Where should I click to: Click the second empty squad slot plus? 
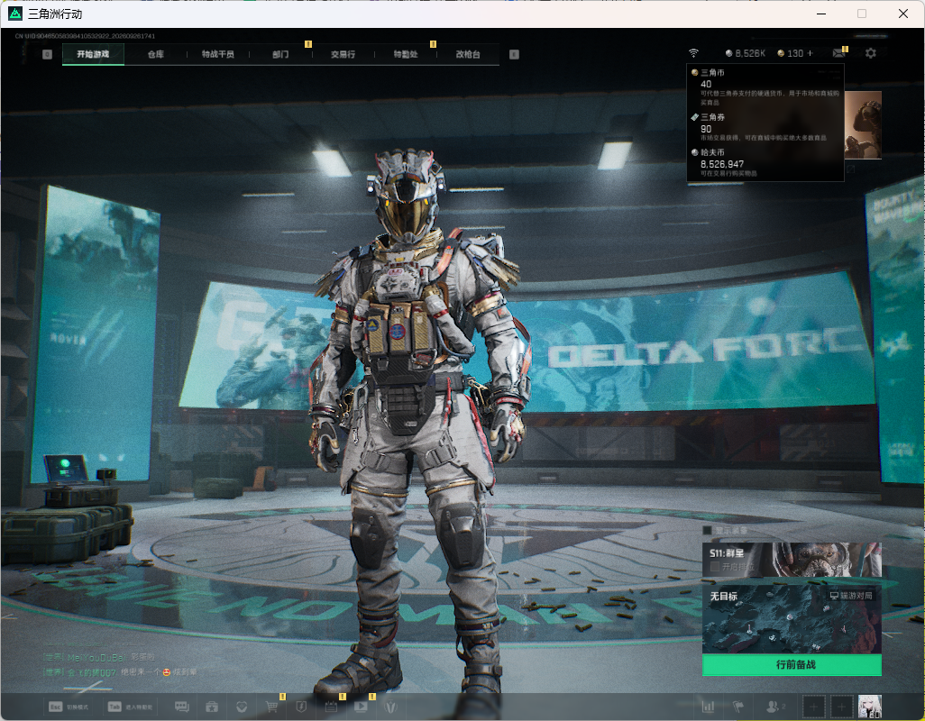pyautogui.click(x=842, y=707)
